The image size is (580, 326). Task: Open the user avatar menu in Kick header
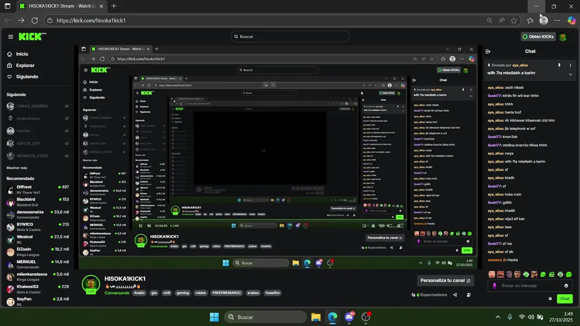[563, 37]
